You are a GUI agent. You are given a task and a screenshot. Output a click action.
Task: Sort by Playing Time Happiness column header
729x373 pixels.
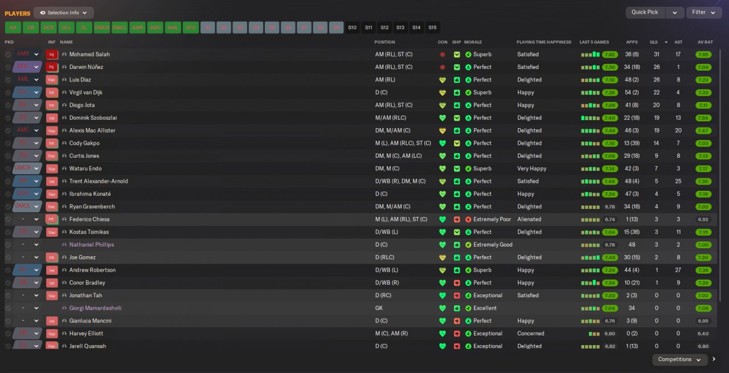point(544,42)
